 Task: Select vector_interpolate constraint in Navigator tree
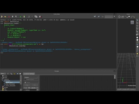(10, 86)
